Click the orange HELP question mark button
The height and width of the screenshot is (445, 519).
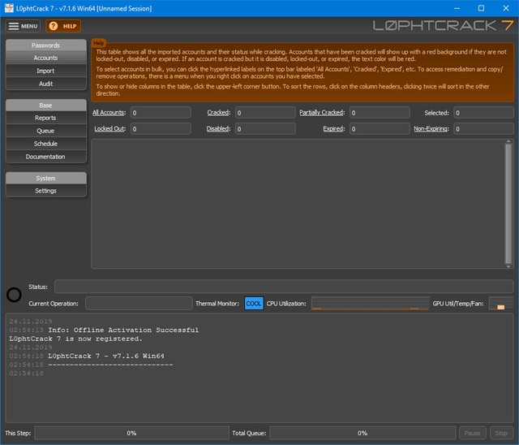tap(63, 26)
